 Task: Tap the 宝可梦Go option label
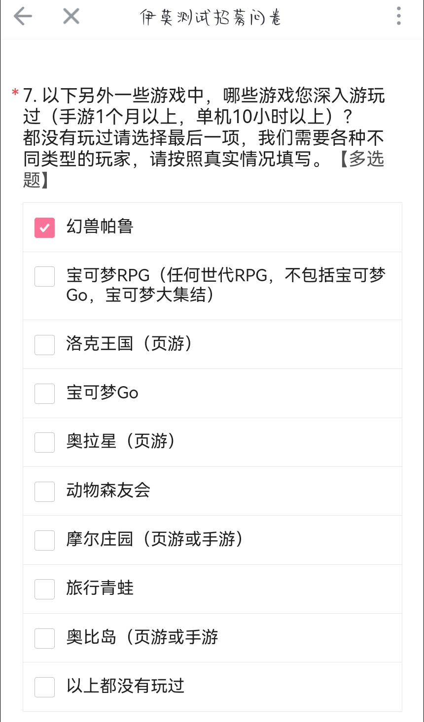point(103,393)
